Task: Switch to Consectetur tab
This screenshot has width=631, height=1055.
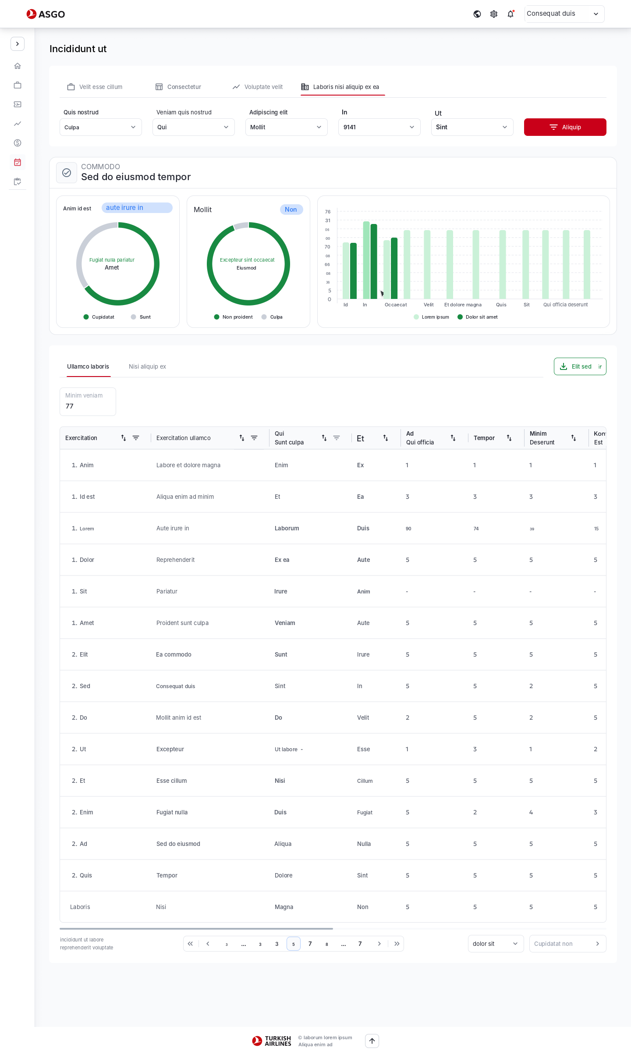Action: (x=178, y=87)
